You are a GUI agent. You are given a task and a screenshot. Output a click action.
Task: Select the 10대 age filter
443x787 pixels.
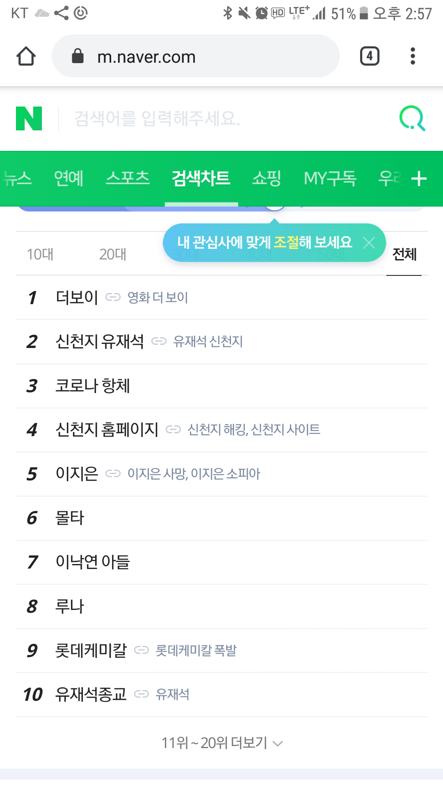point(40,254)
